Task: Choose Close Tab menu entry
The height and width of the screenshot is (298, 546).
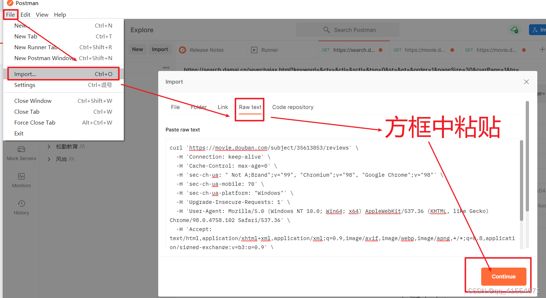Action: [63, 112]
